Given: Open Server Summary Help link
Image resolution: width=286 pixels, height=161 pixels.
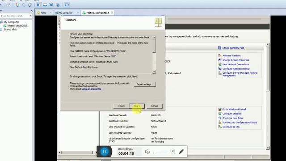Looking at the screenshot, I should pos(233,48).
